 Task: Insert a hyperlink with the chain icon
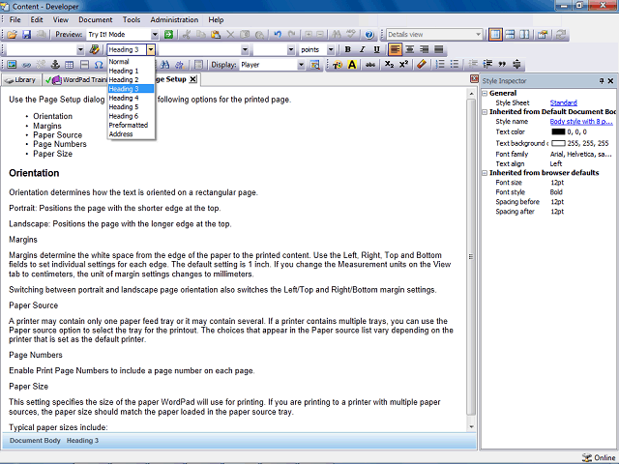coord(26,65)
